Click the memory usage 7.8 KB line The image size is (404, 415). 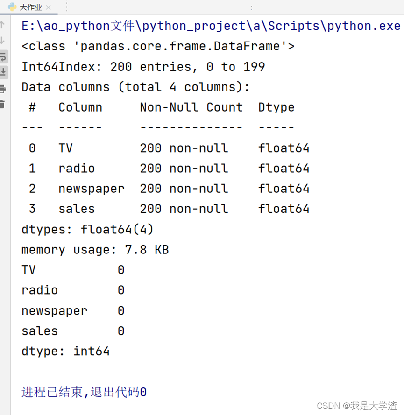[x=95, y=250]
